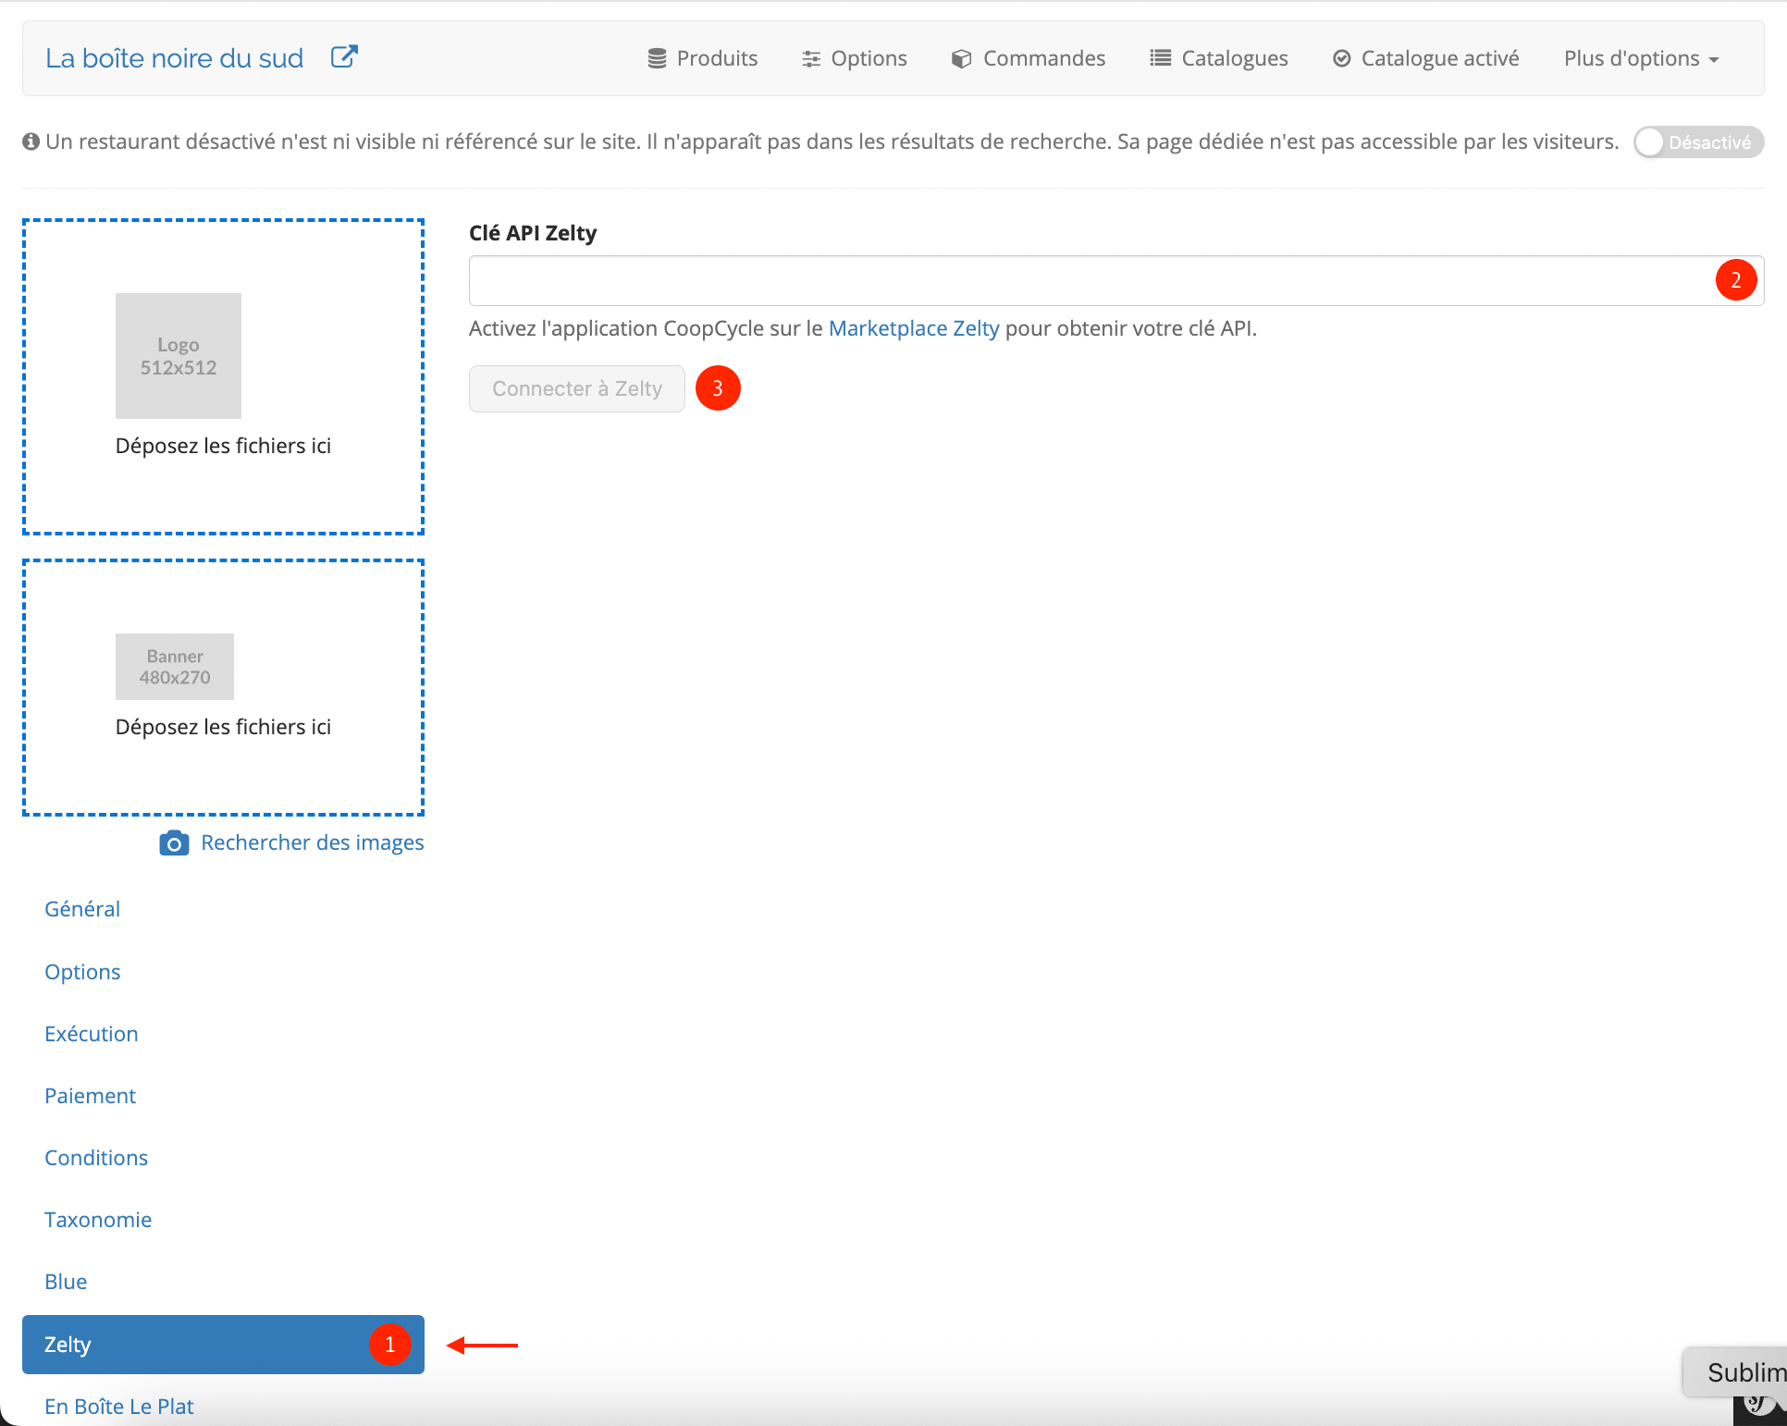Expand the Plus d'options dropdown
This screenshot has height=1426, width=1787.
(x=1641, y=58)
